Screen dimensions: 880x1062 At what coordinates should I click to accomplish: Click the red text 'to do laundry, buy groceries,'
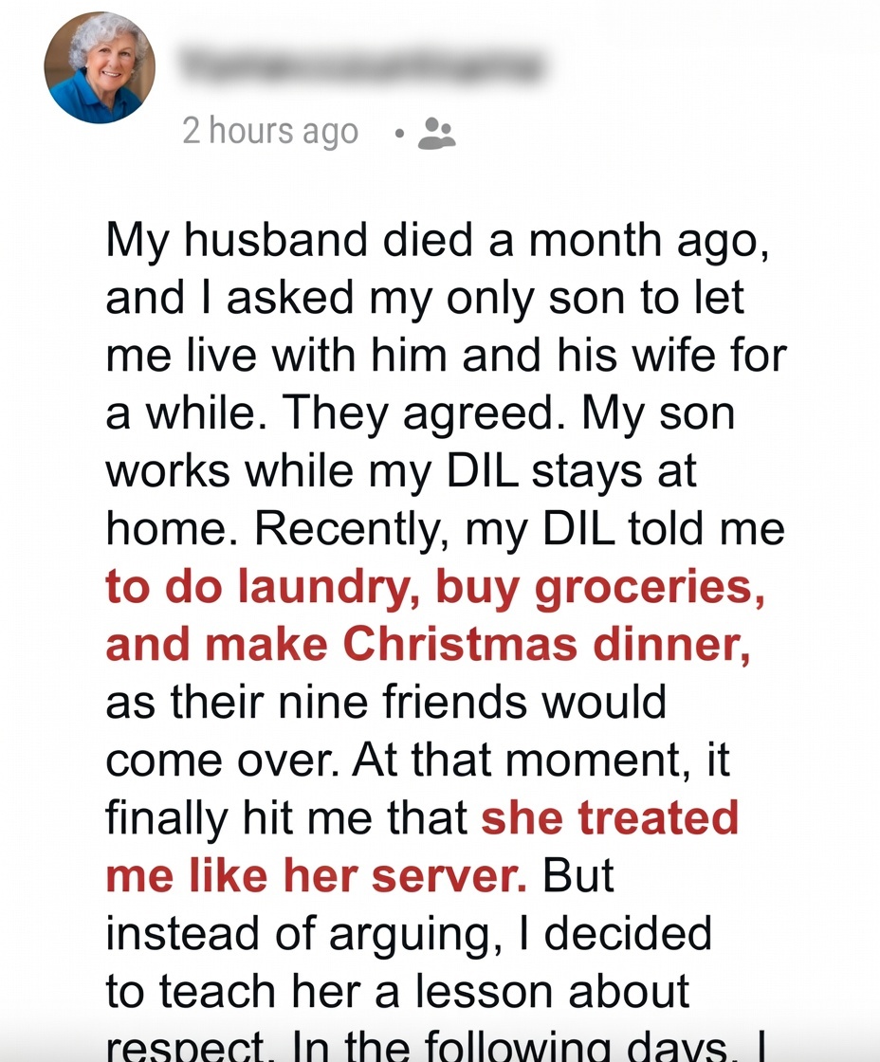point(435,588)
